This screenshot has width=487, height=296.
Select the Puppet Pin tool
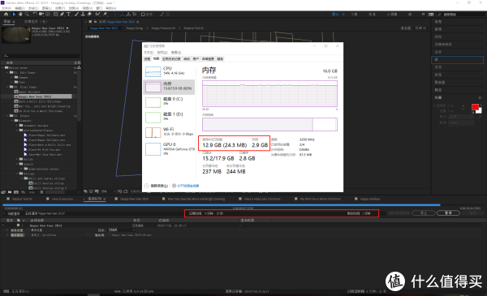coord(106,15)
